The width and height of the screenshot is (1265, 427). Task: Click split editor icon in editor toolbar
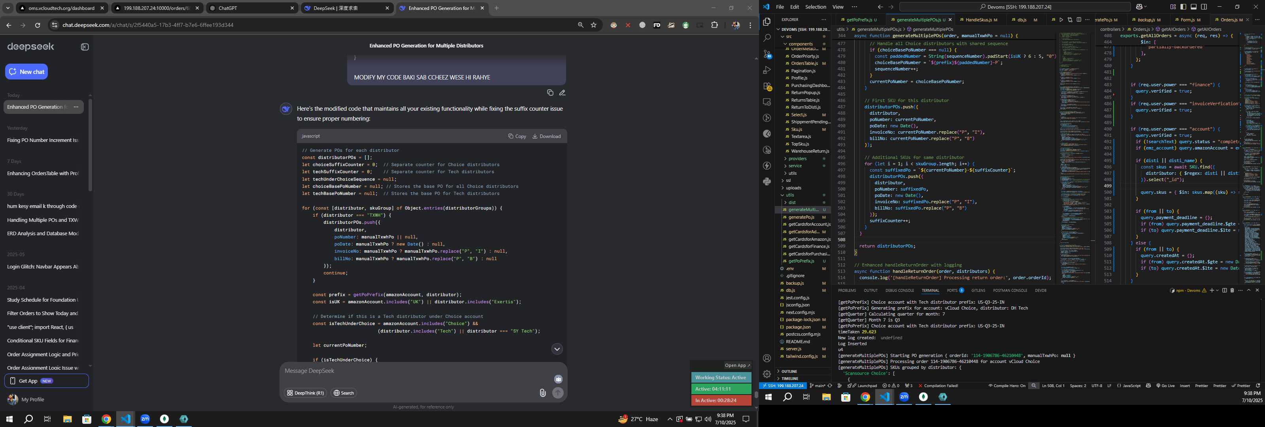pyautogui.click(x=1078, y=20)
